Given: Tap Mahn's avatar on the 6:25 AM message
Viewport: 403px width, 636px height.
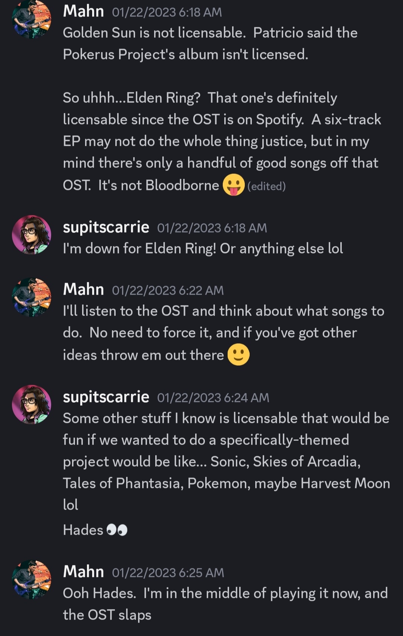Looking at the screenshot, I should (32, 579).
